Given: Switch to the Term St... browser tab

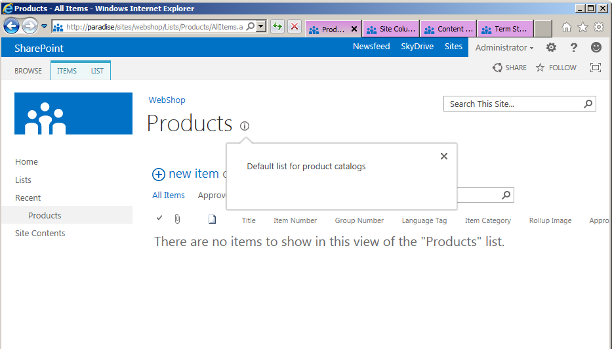Looking at the screenshot, I should pos(506,29).
